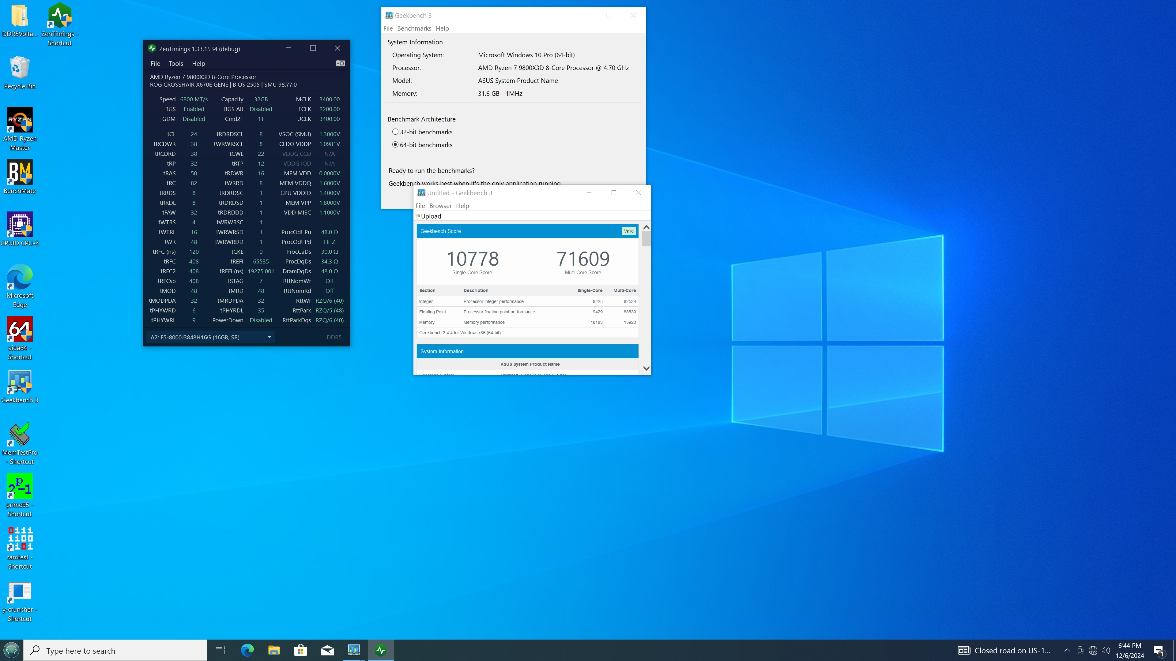The height and width of the screenshot is (661, 1176).
Task: Click Upload in the Geekbench results window
Action: pyautogui.click(x=428, y=216)
